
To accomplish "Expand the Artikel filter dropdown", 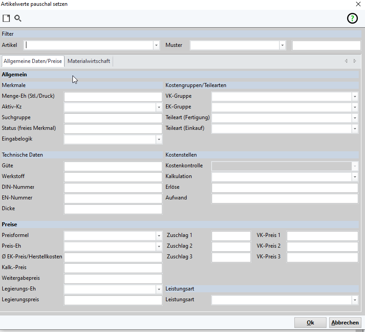I will pyautogui.click(x=156, y=45).
